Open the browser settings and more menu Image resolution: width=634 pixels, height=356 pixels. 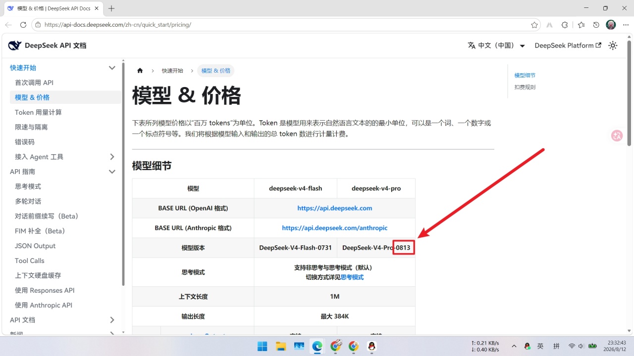click(x=626, y=25)
